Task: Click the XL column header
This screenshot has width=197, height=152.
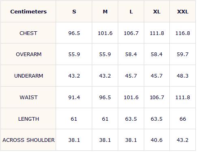Action: (157, 12)
